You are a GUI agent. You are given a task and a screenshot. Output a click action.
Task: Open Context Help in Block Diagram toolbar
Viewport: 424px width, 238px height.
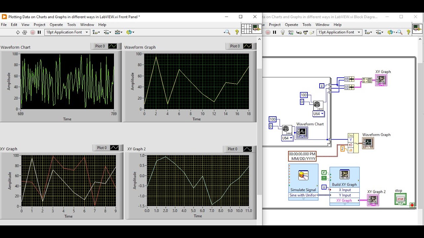[408, 32]
